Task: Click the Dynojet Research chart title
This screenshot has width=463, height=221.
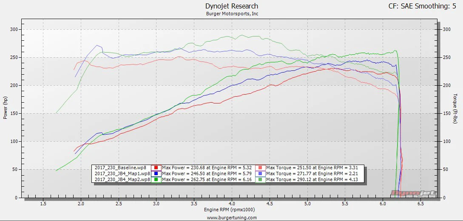Action: coord(232,6)
